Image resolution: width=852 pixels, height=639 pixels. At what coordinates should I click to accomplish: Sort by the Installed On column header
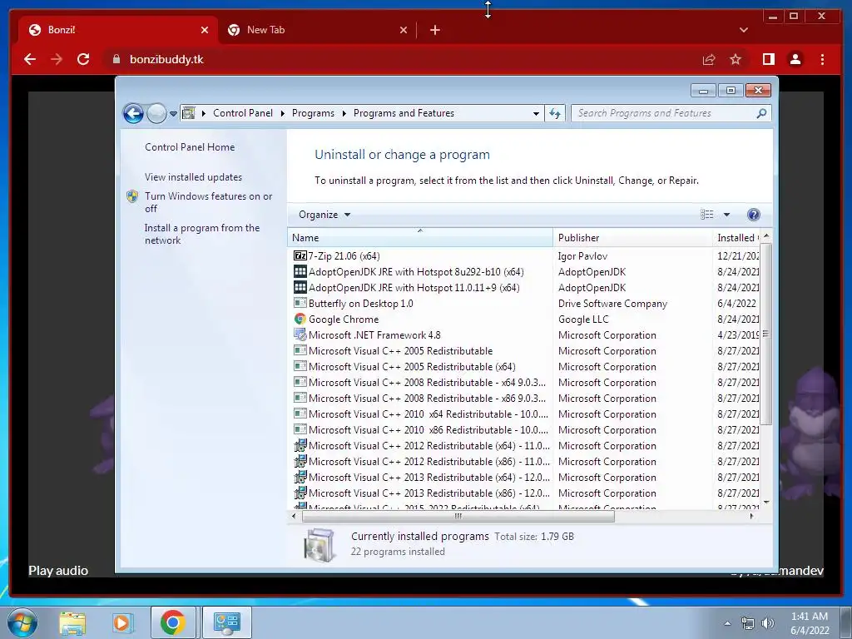tap(737, 237)
